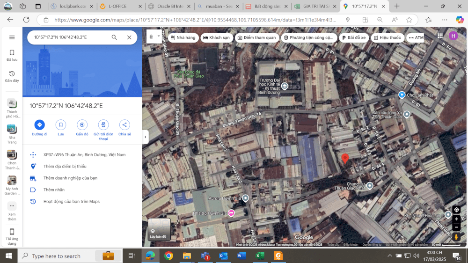The height and width of the screenshot is (263, 468).
Task: Toggle the Lớp bản đồ map layer
Action: pos(159,230)
